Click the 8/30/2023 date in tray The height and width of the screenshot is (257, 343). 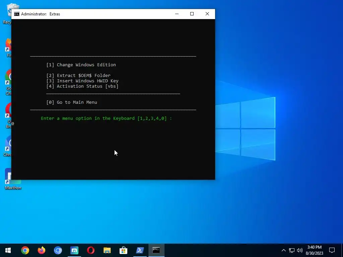(x=314, y=253)
